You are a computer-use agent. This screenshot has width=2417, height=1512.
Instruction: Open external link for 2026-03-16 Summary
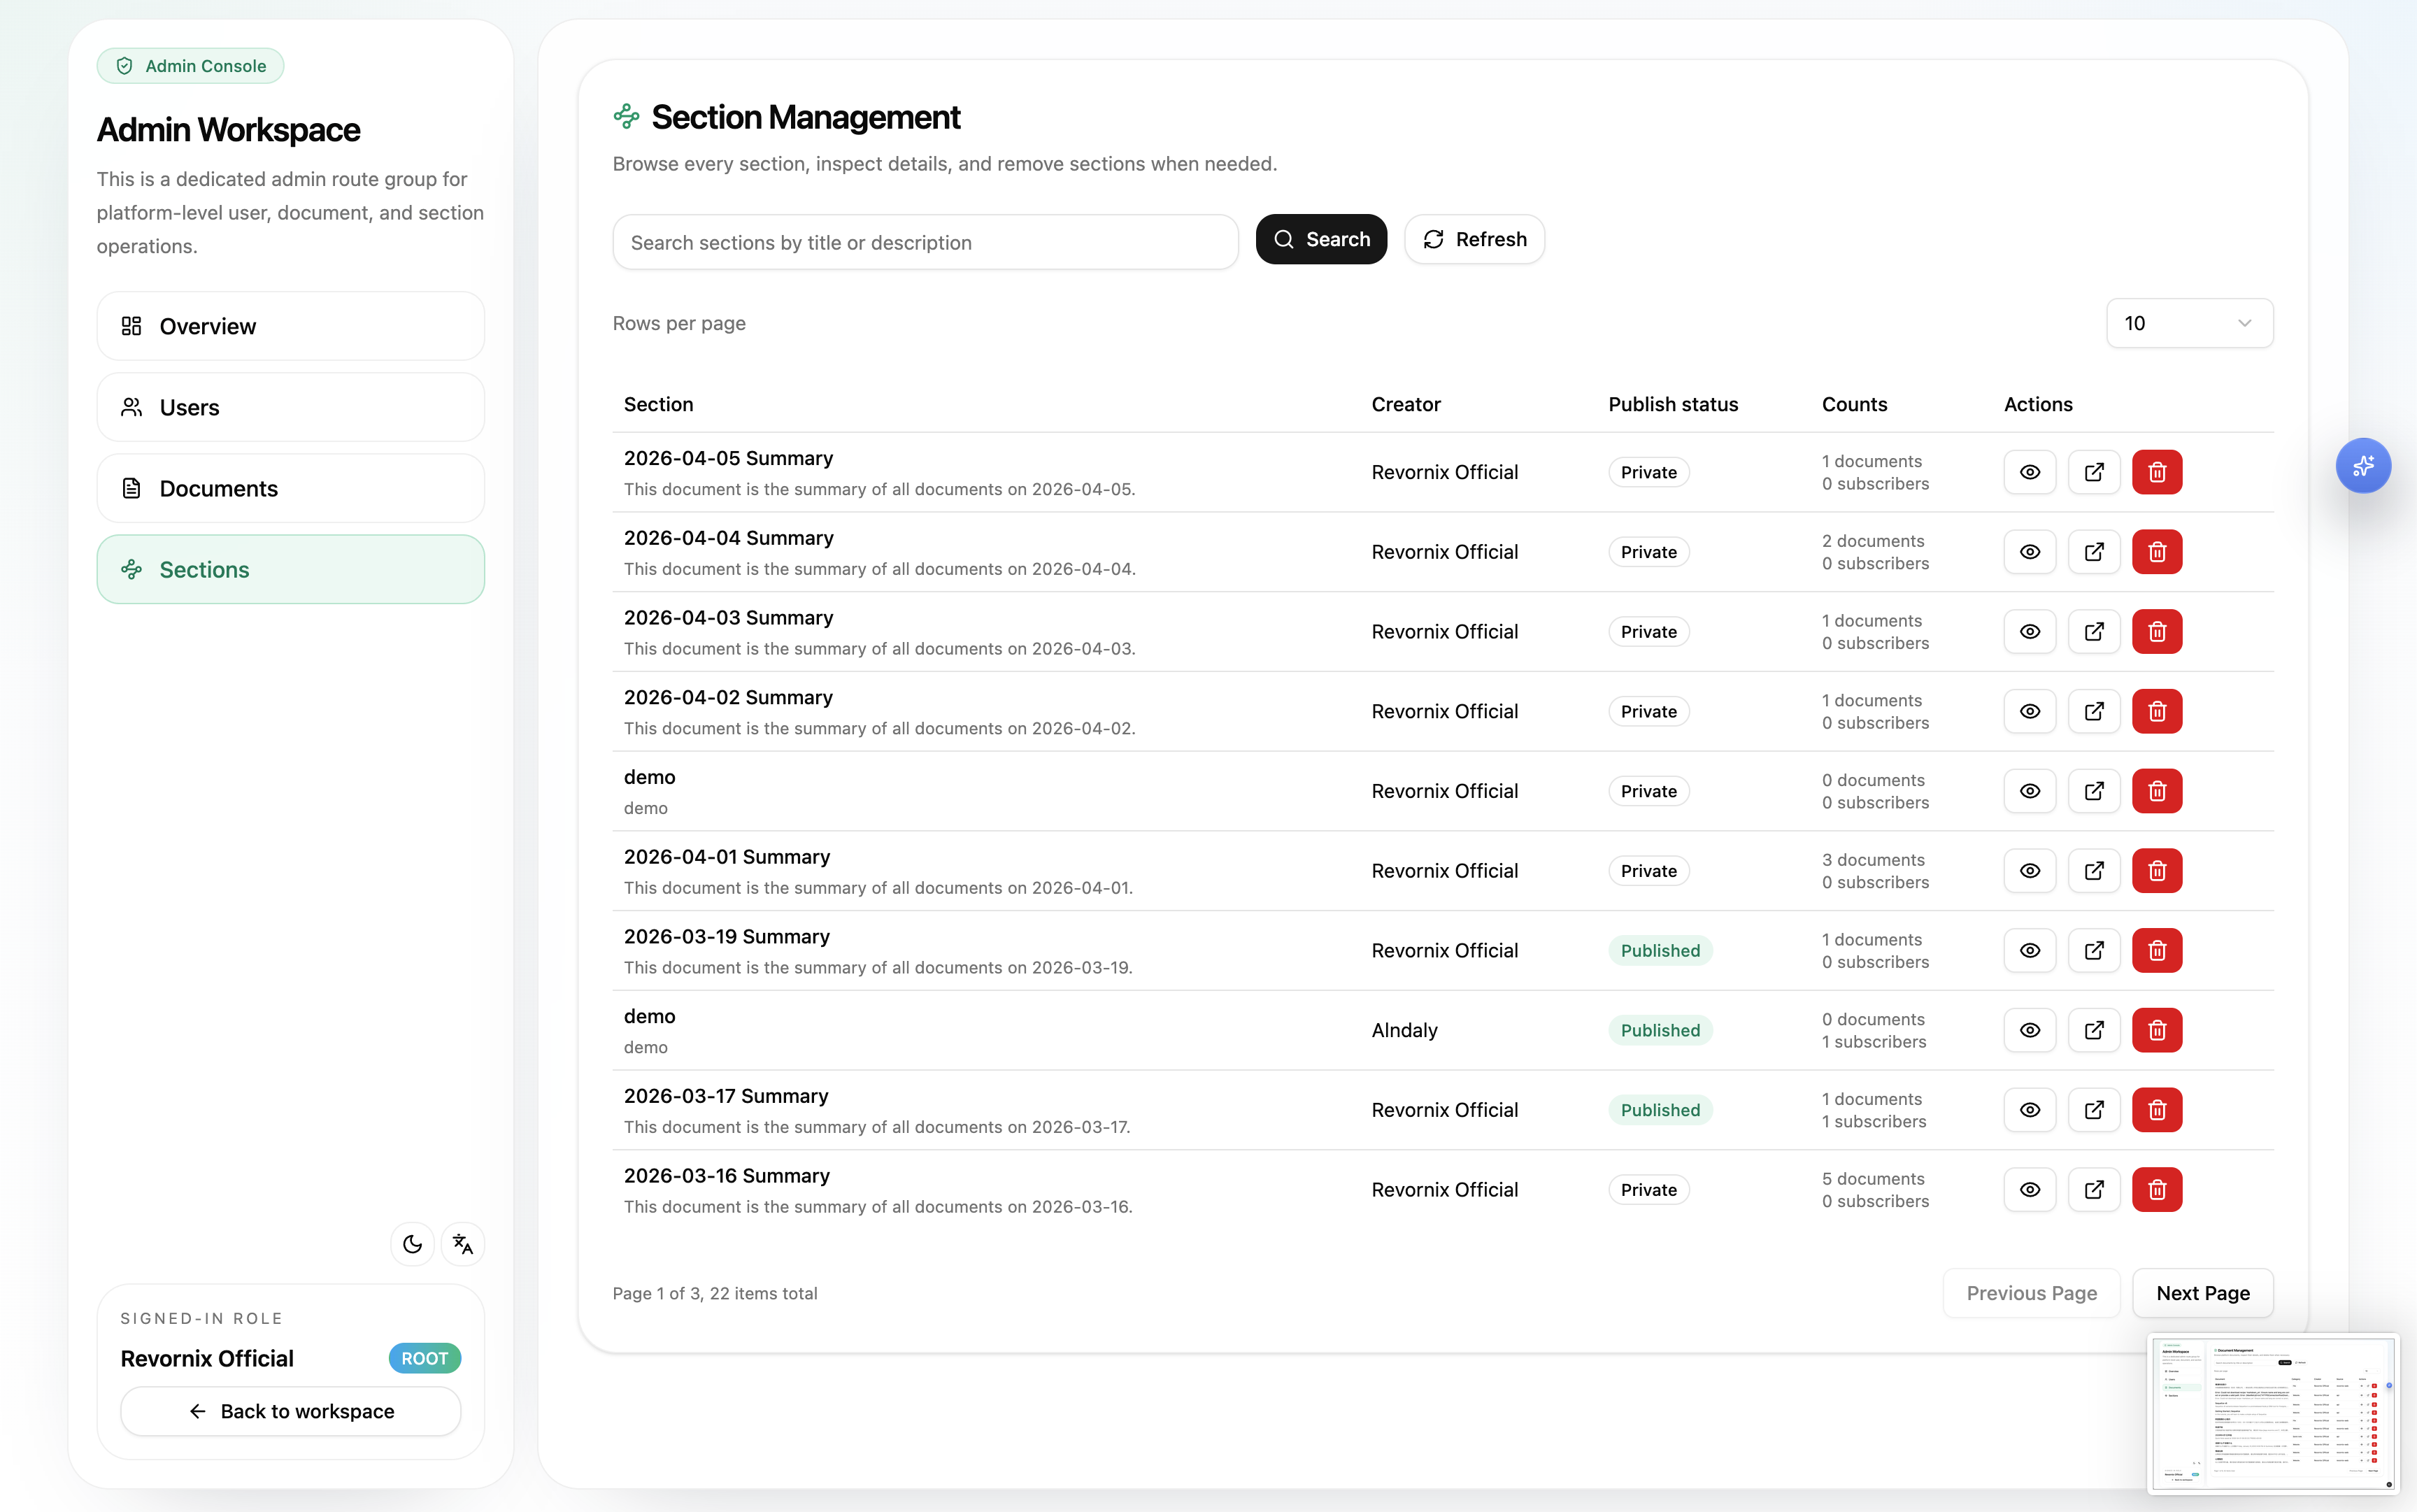pyautogui.click(x=2093, y=1190)
